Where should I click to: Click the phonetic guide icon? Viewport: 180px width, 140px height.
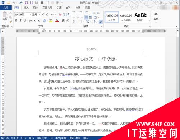coord(64,15)
